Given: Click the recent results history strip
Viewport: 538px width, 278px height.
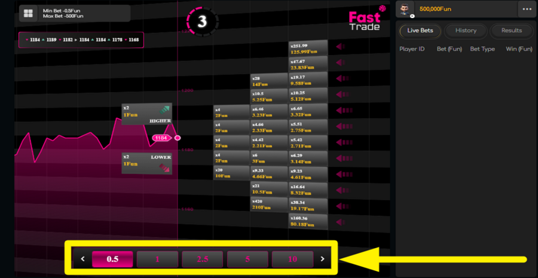Looking at the screenshot, I should click(81, 40).
